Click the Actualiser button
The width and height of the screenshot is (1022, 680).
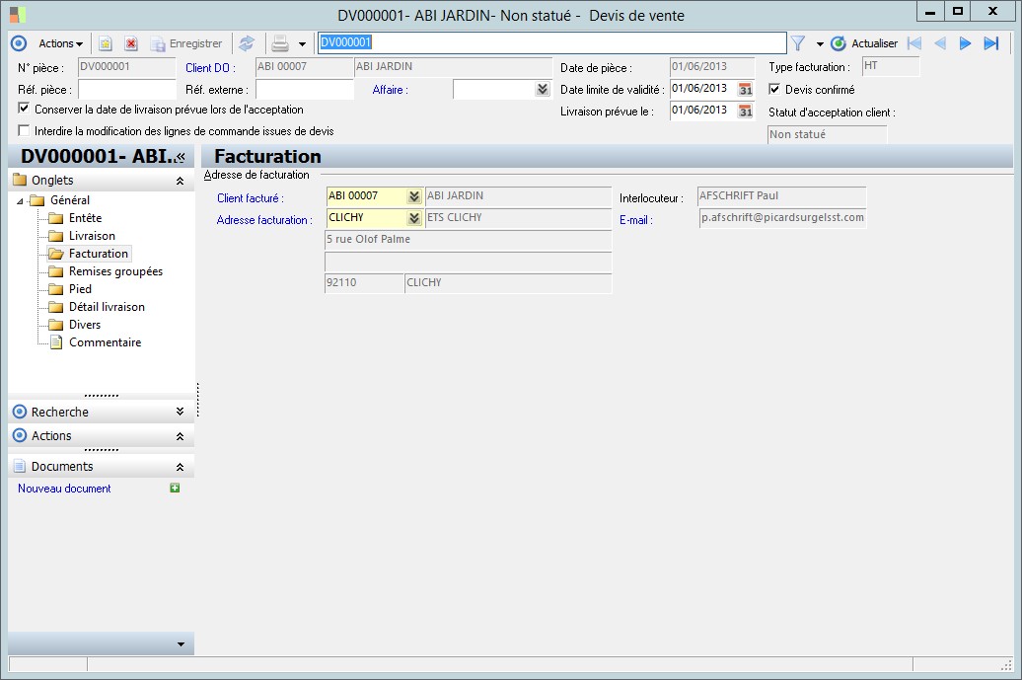pyautogui.click(x=864, y=43)
